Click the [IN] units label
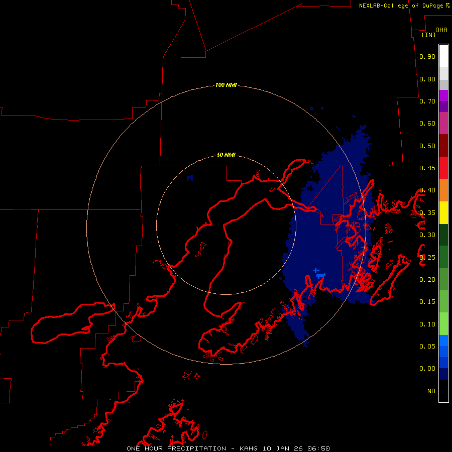The width and height of the screenshot is (452, 452). pos(428,35)
